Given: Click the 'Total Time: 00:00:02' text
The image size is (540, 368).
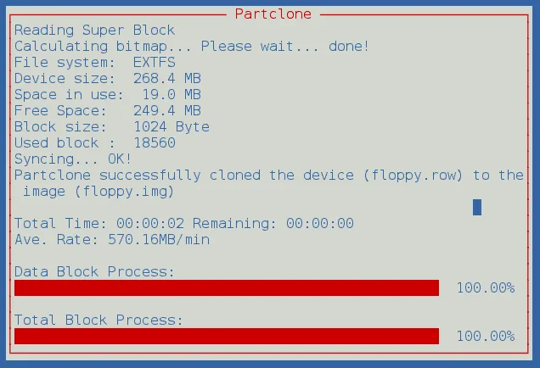Looking at the screenshot, I should tap(98, 224).
